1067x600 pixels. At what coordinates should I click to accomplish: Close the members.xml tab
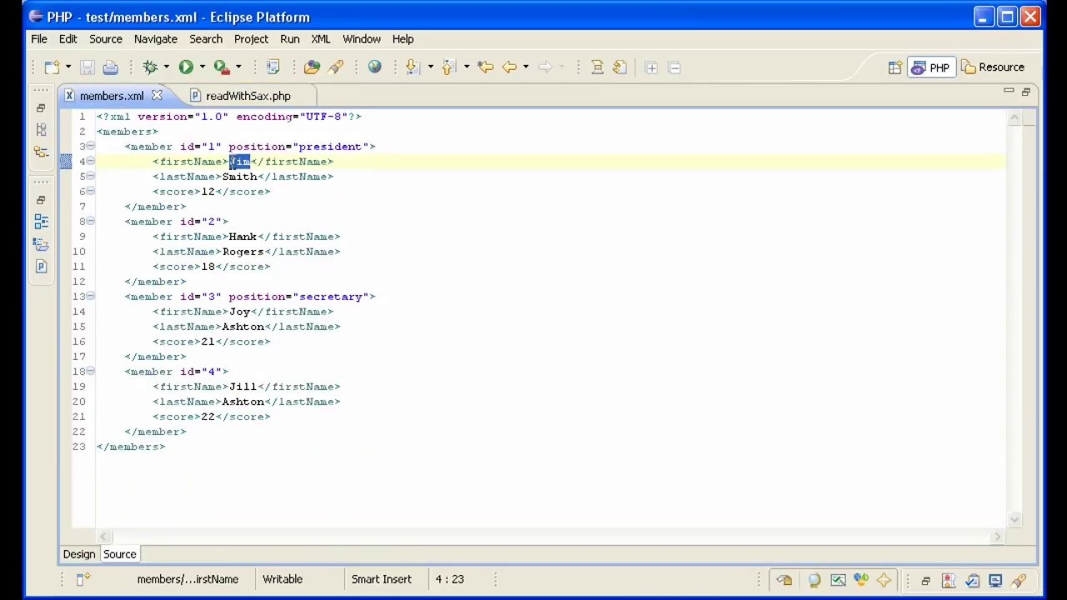[157, 96]
